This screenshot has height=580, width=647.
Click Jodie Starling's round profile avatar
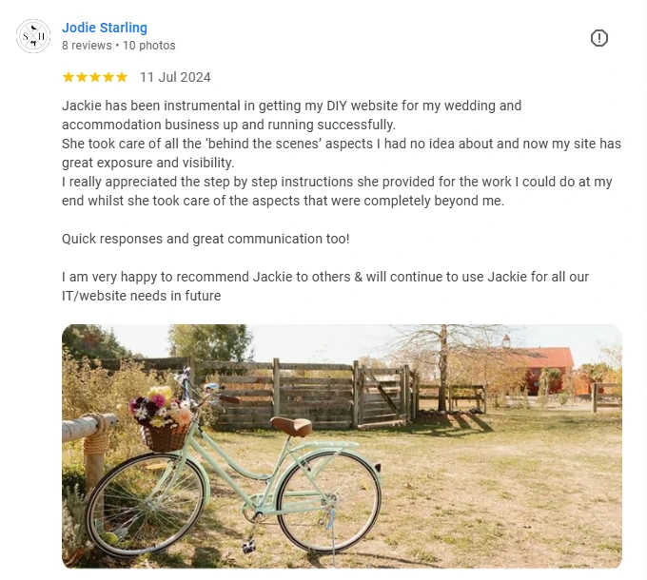(x=33, y=36)
